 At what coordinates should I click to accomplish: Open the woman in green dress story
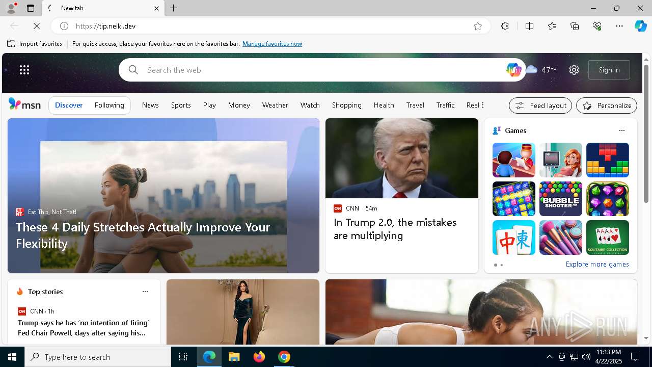coord(243,312)
